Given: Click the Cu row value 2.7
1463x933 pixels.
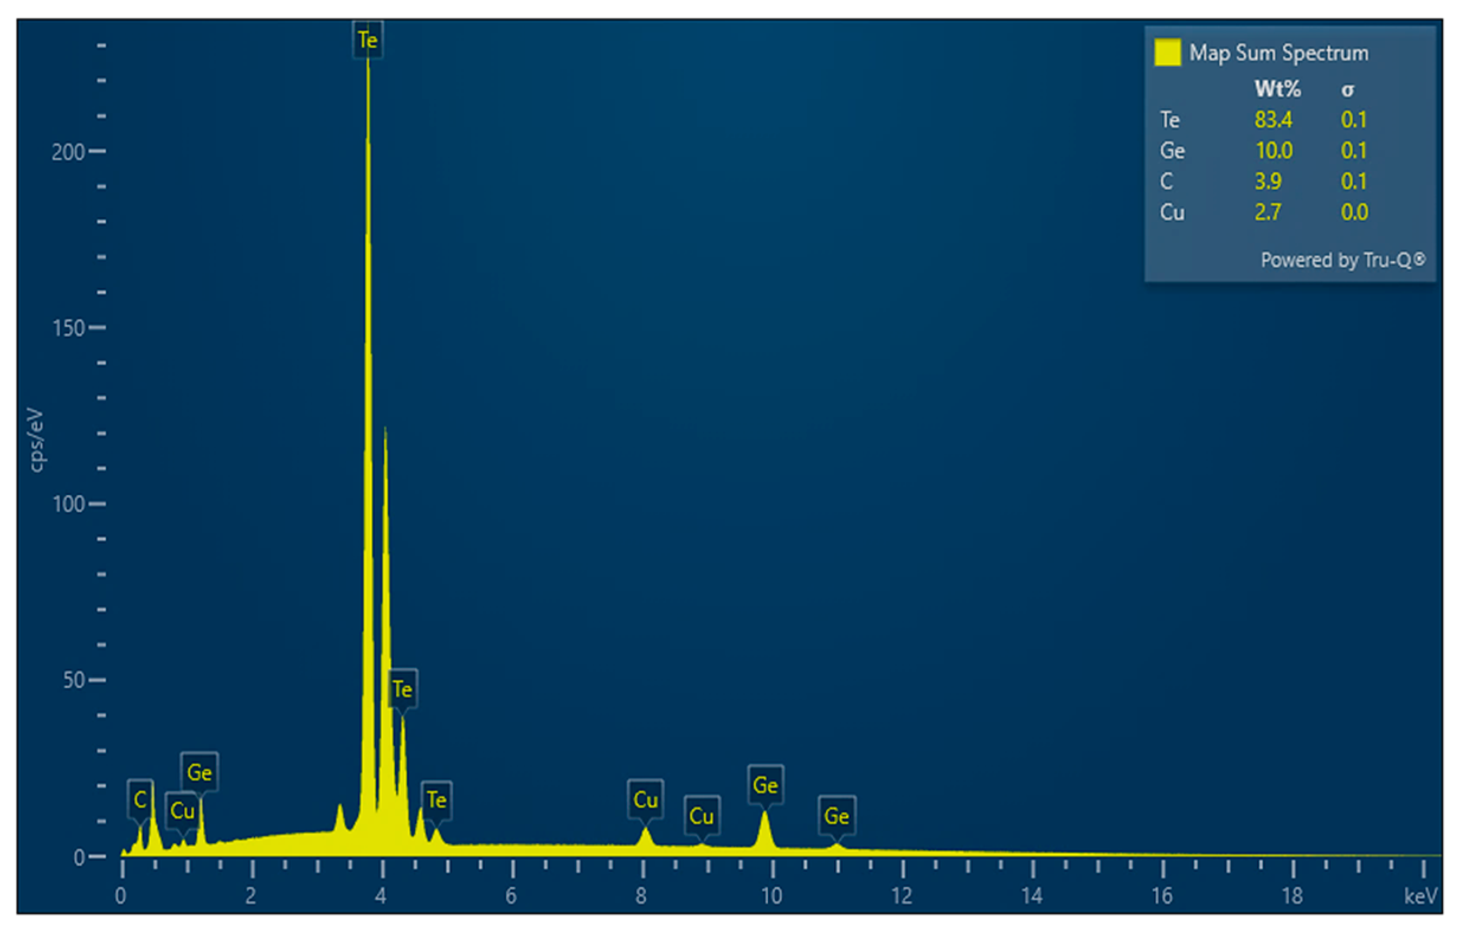Looking at the screenshot, I should pos(1268,212).
